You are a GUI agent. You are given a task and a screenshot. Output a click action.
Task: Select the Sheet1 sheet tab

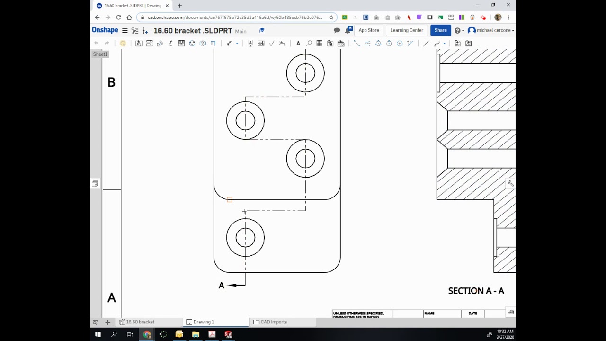click(x=100, y=54)
